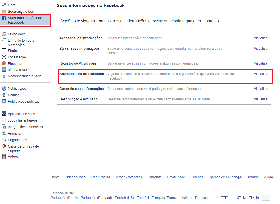The width and height of the screenshot is (280, 204).
Task: Click Visualizar for Atividade fora do Facebook
Action: point(261,74)
